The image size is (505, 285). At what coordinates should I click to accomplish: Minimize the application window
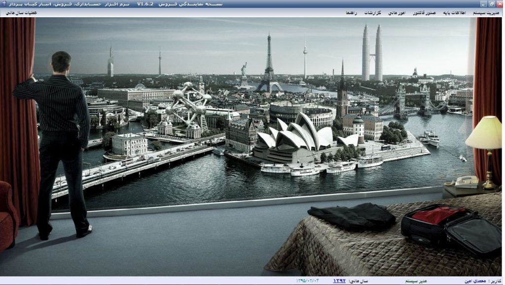click(x=484, y=3)
